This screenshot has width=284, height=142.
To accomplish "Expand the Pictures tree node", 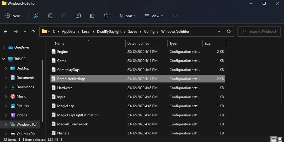I will tap(6, 106).
